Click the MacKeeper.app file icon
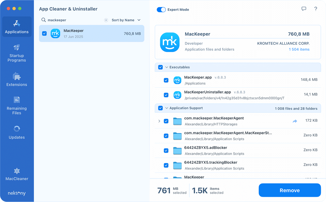Image resolution: width=326 pixels, height=202 pixels. tap(177, 80)
